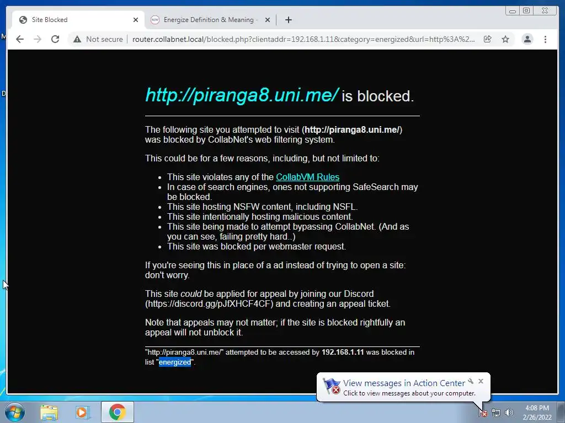The width and height of the screenshot is (565, 423).
Task: Share this page via share icon
Action: pos(488,39)
